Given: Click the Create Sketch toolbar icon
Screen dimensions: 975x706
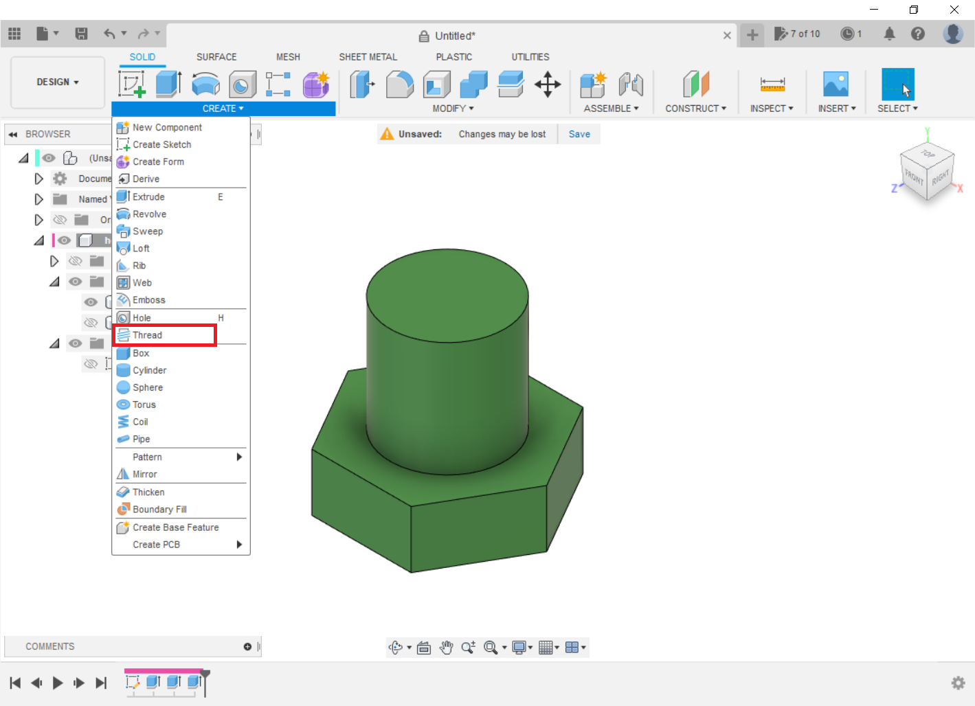Looking at the screenshot, I should (132, 84).
